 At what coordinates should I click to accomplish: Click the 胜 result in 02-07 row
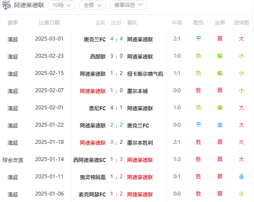198,90
